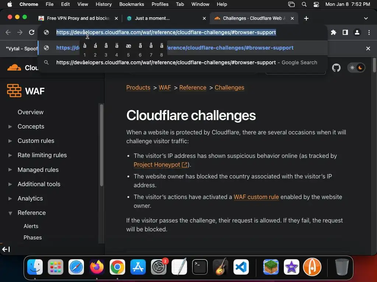
Task: Go to Challenges breadcrumb link
Action: (x=229, y=87)
